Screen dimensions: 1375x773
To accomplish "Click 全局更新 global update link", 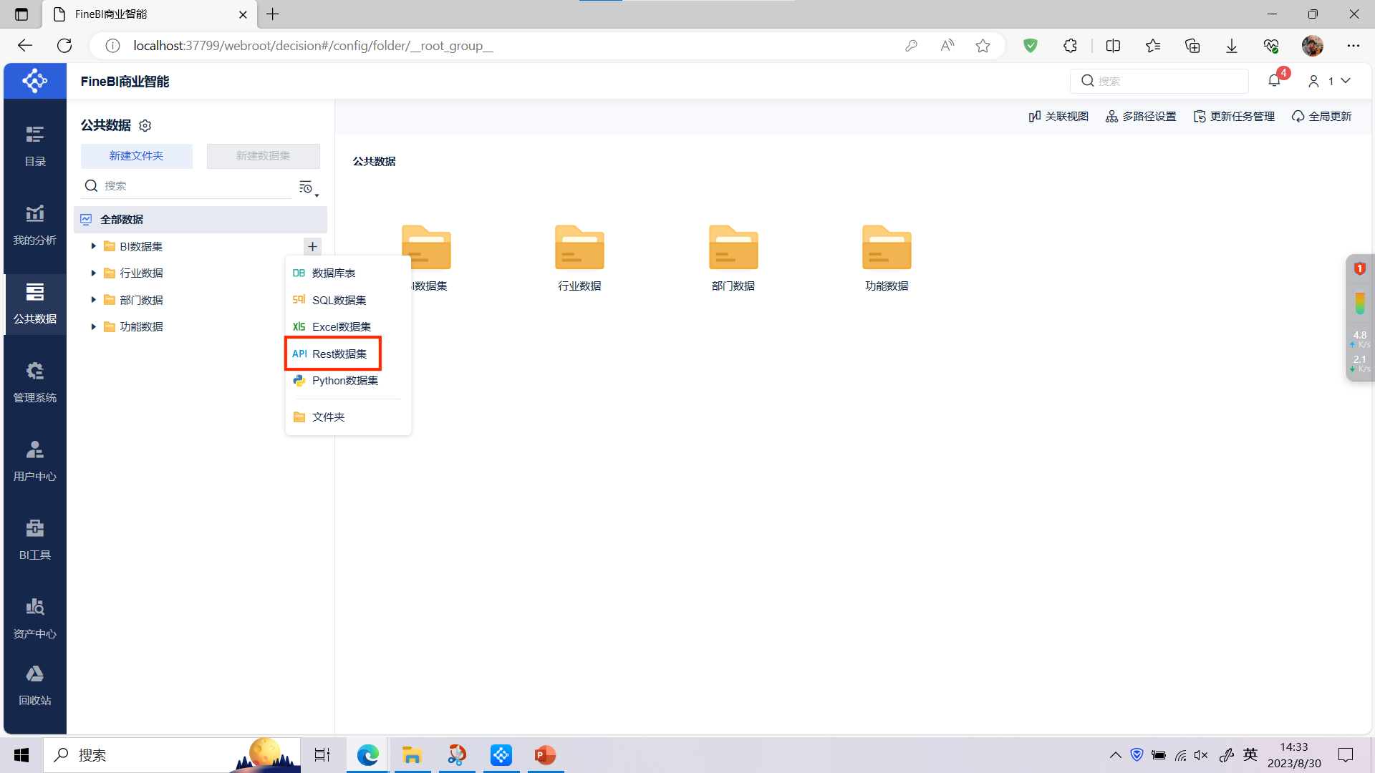I will click(x=1321, y=117).
